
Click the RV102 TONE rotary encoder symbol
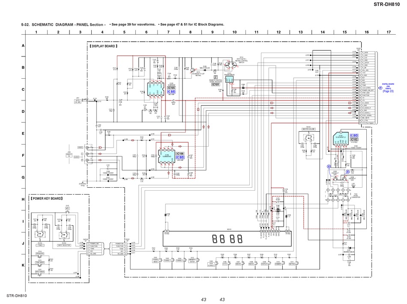(40, 235)
